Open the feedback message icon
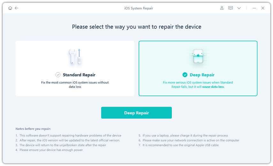273x166 pixels. tap(231, 8)
